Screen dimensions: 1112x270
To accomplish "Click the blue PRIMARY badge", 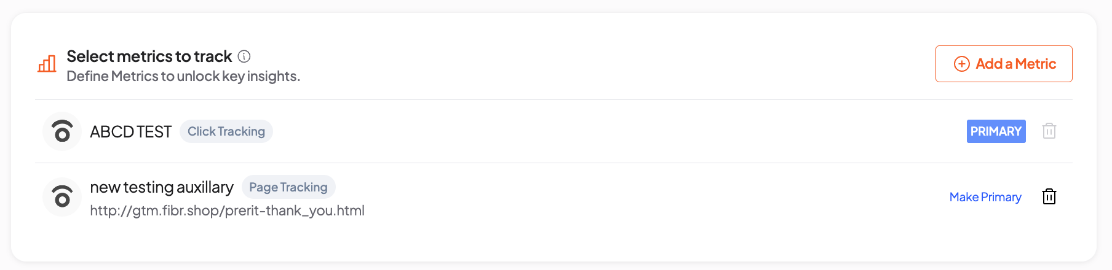I will pos(996,131).
